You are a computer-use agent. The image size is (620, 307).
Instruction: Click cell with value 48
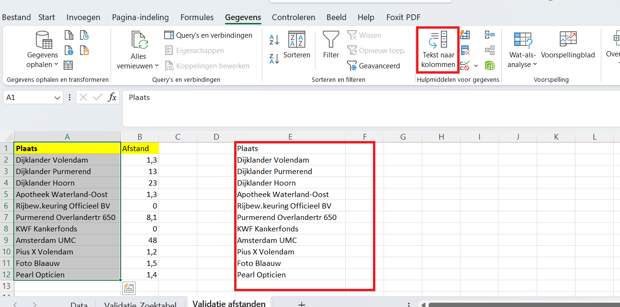pos(139,240)
